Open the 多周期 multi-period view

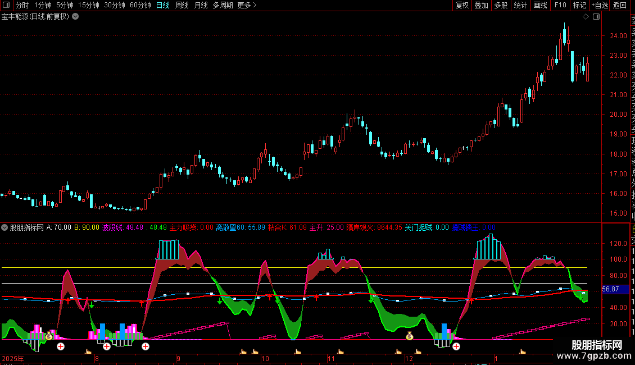click(223, 5)
